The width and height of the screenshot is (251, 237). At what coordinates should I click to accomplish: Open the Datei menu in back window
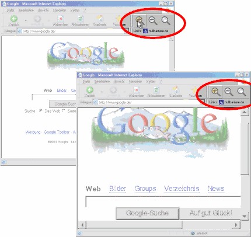[x=10, y=11]
